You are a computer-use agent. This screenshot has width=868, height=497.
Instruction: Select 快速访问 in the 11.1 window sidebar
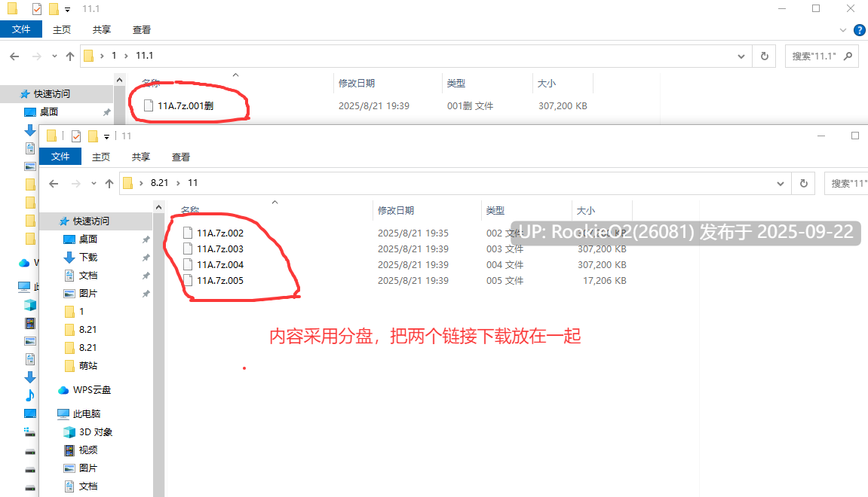52,94
